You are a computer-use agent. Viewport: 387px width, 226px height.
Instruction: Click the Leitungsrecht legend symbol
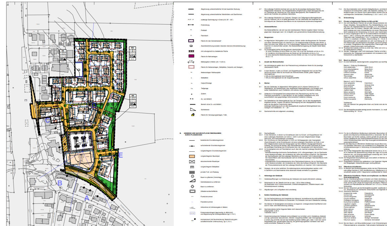(x=191, y=51)
